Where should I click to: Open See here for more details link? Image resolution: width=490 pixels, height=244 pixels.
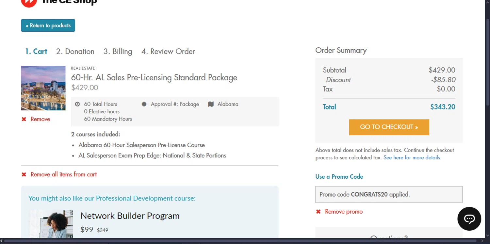click(412, 157)
